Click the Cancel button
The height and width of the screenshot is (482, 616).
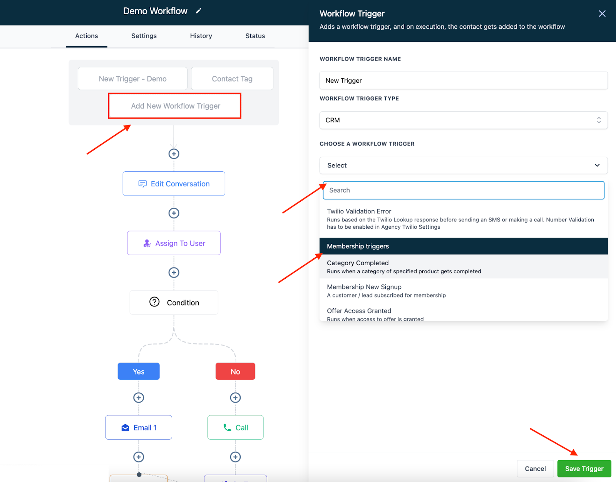pos(535,469)
